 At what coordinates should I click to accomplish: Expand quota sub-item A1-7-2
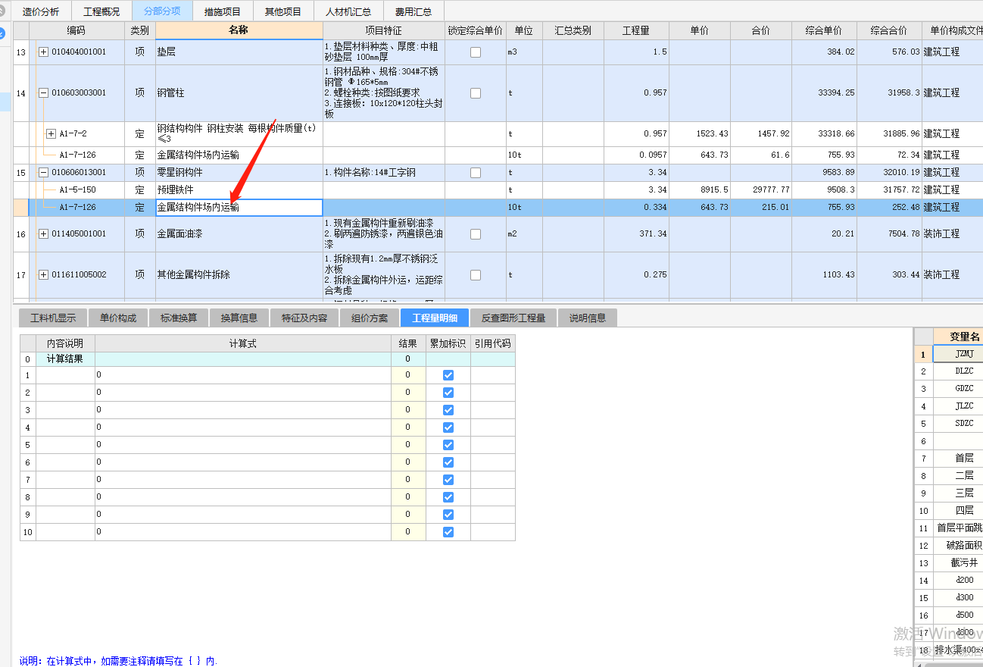51,134
